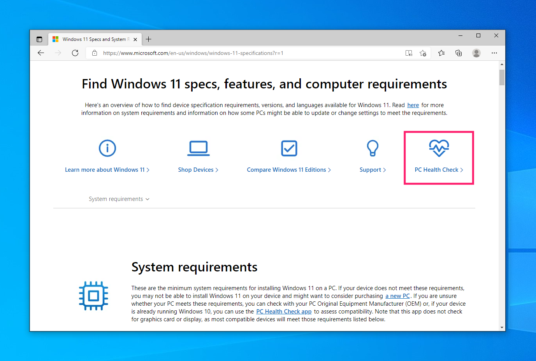Open Settings and more ellipsis menu
Viewport: 536px width, 361px height.
(x=494, y=53)
